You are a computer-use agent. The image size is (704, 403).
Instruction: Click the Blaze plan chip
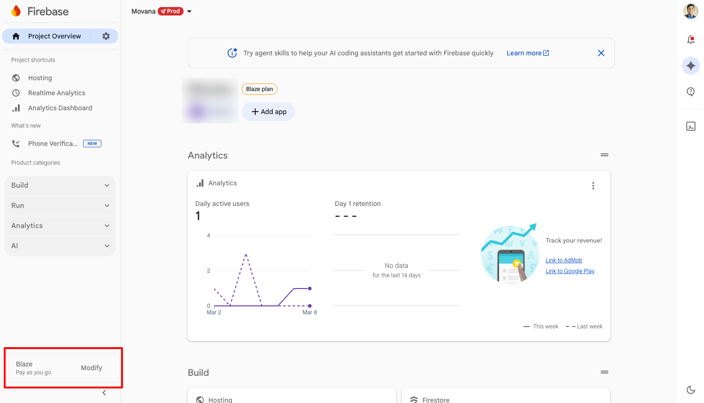[260, 89]
